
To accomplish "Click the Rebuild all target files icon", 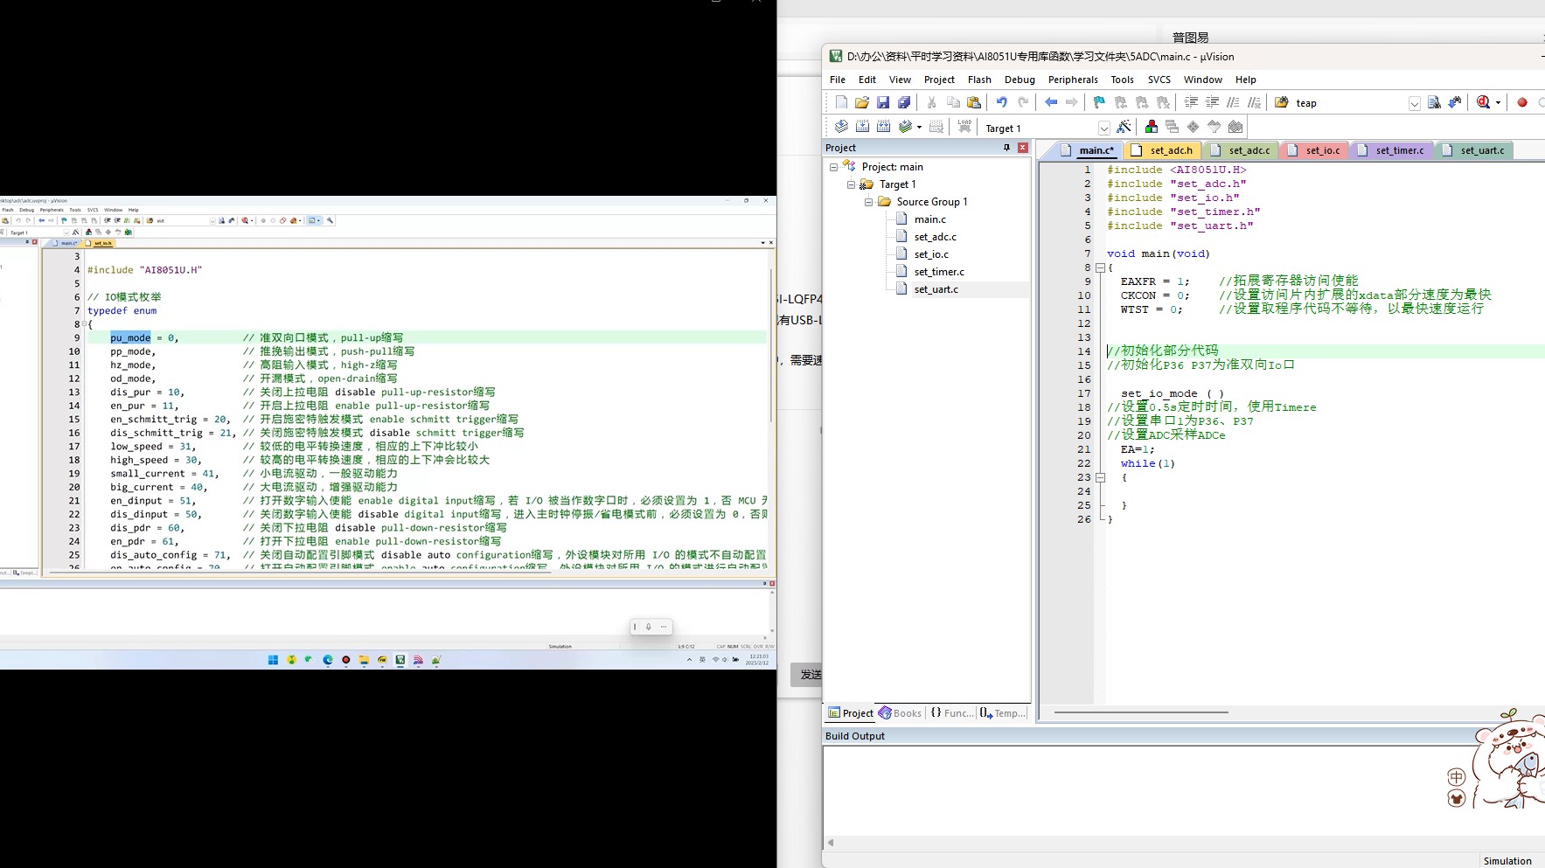I will coord(883,127).
